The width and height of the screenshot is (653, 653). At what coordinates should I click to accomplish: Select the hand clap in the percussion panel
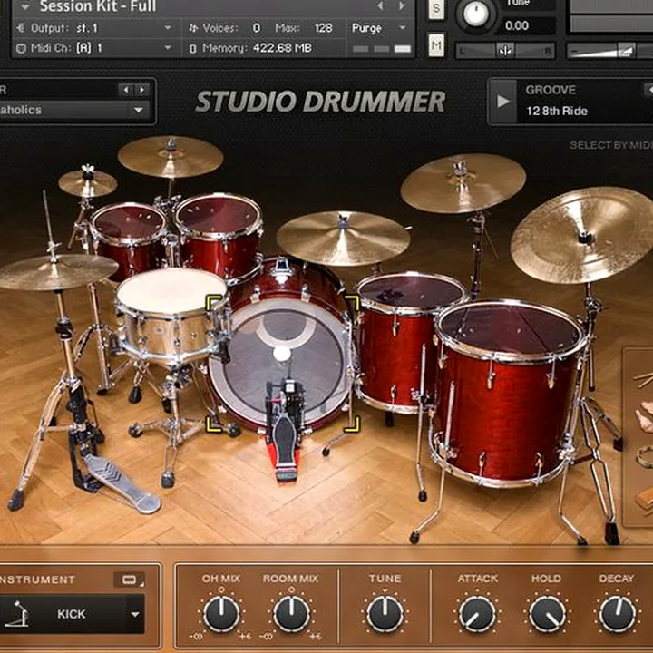(645, 415)
